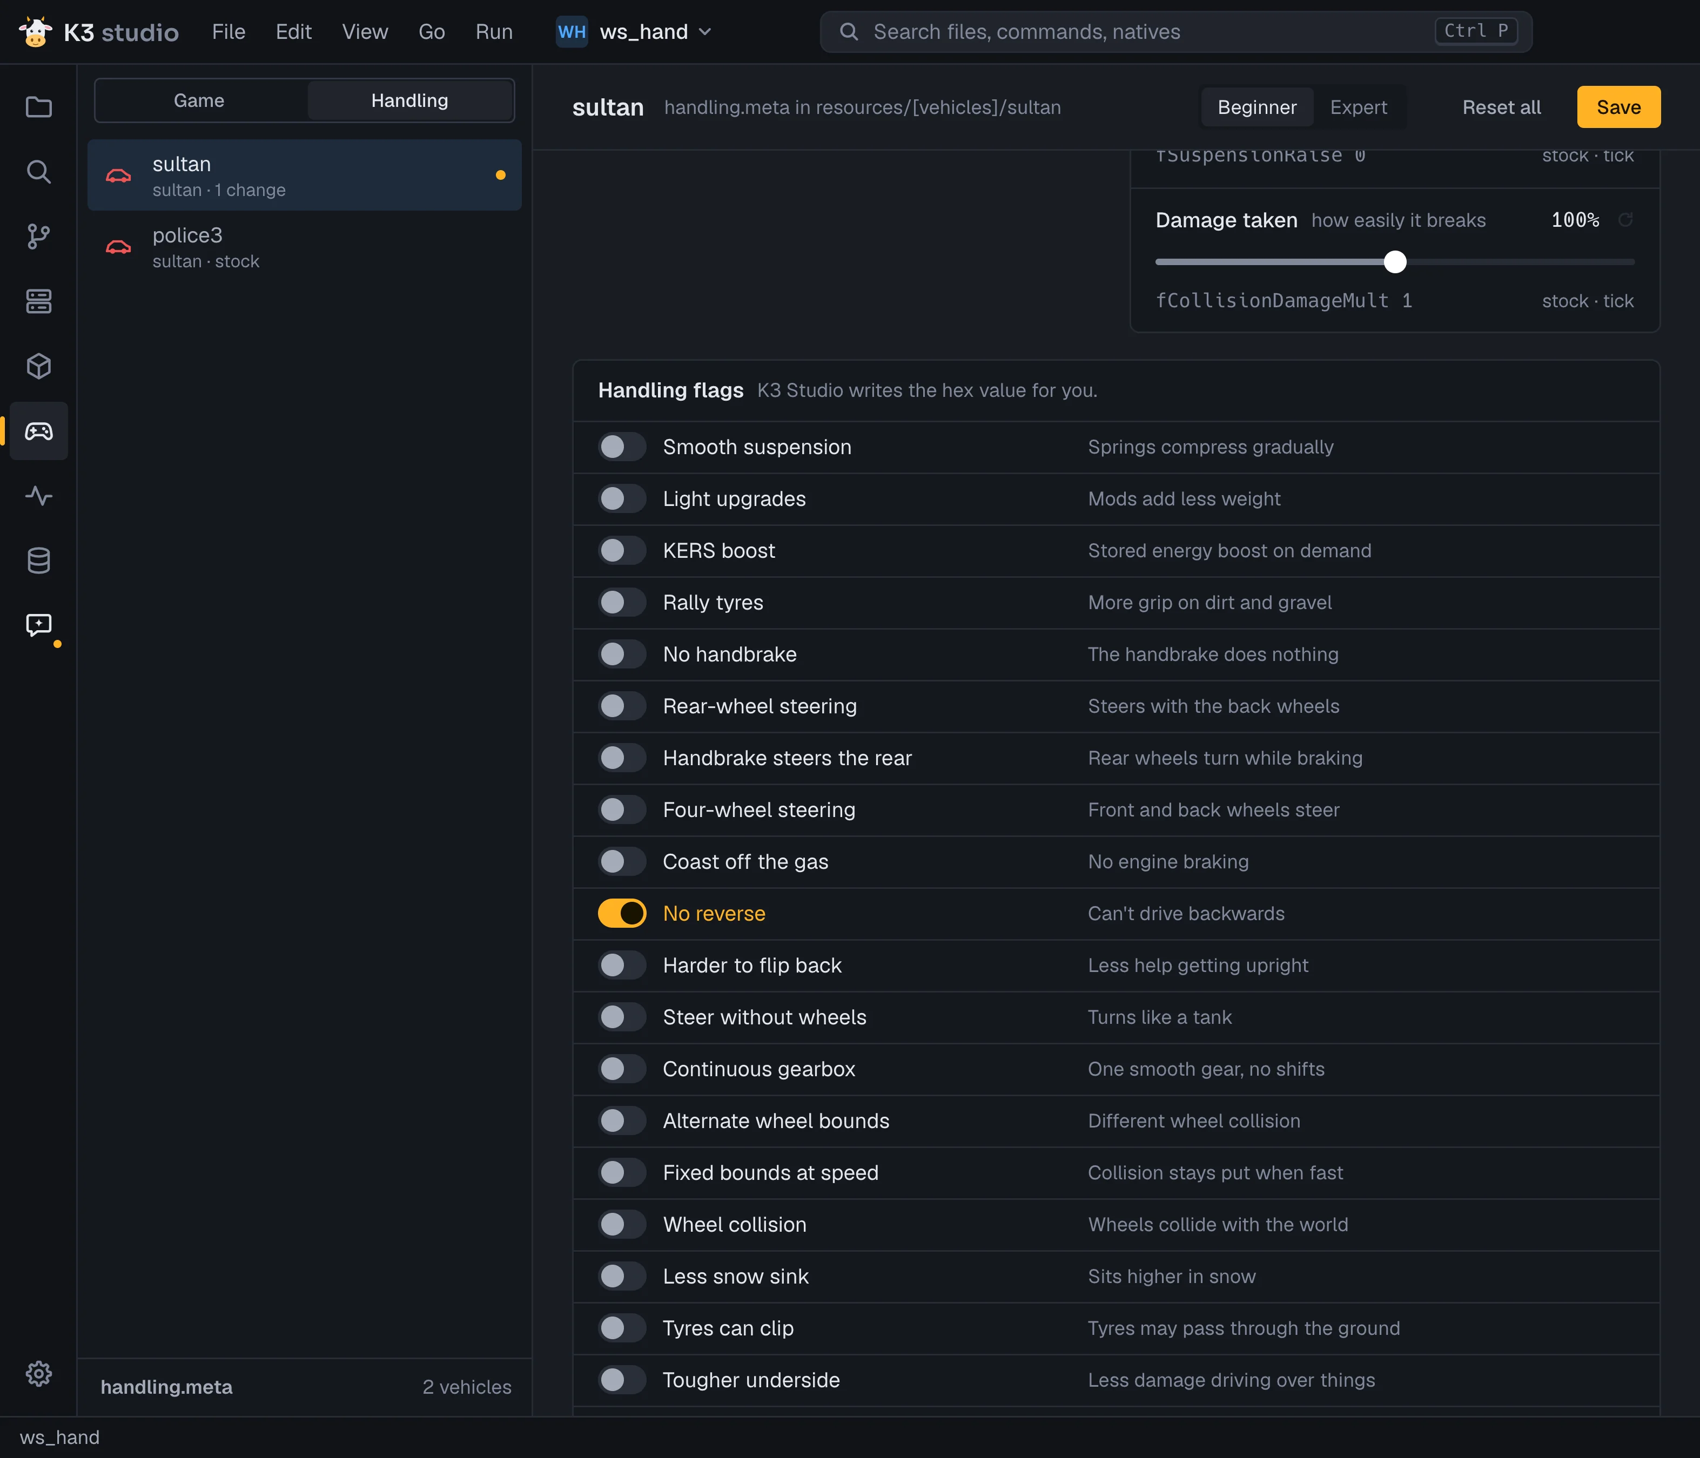The height and width of the screenshot is (1458, 1700).
Task: Open the Go menu
Action: [432, 32]
